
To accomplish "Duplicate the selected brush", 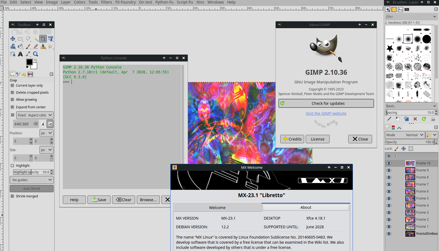I will (406, 119).
